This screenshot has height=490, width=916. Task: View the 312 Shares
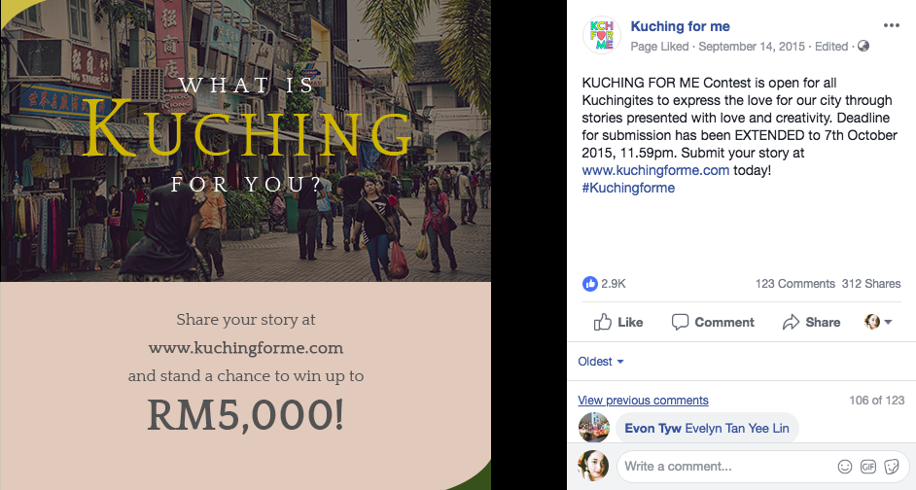click(x=871, y=284)
